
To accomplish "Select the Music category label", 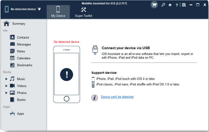I will pos(21,79).
